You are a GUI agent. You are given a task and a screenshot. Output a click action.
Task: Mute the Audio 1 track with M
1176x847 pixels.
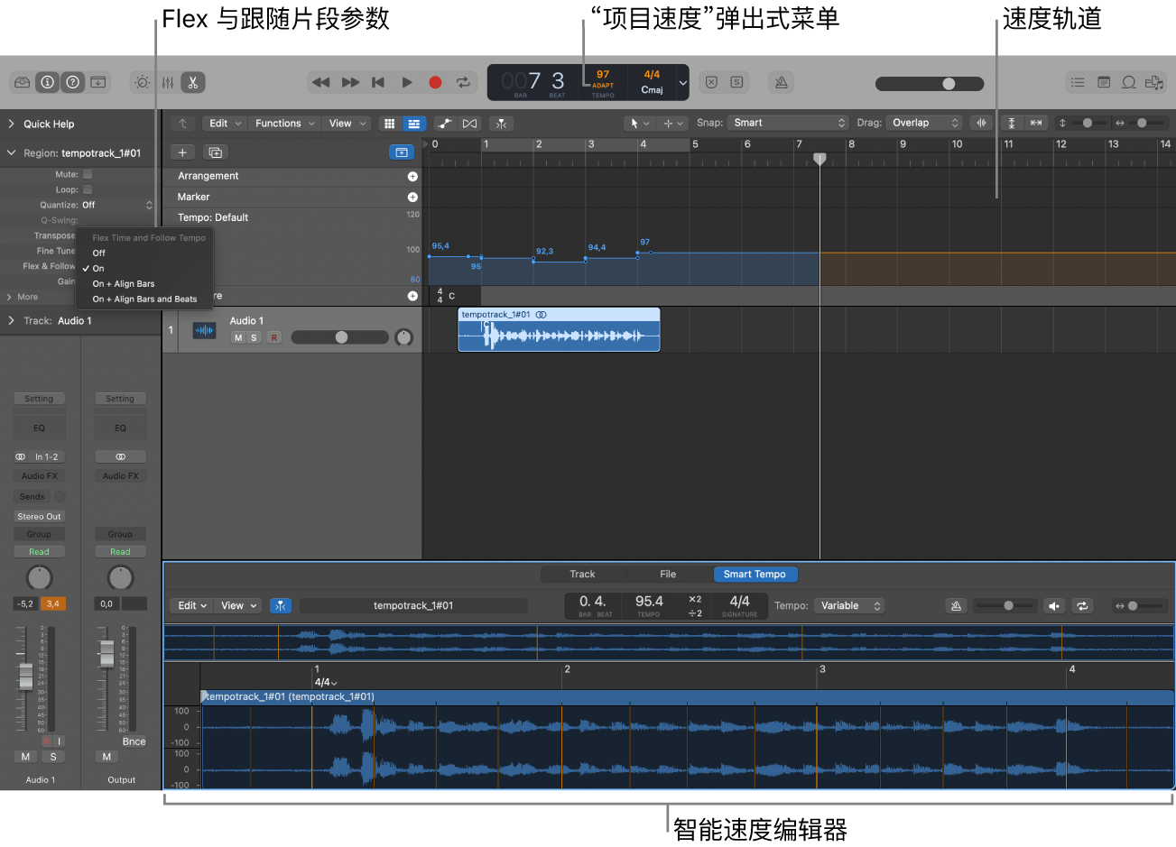[238, 337]
